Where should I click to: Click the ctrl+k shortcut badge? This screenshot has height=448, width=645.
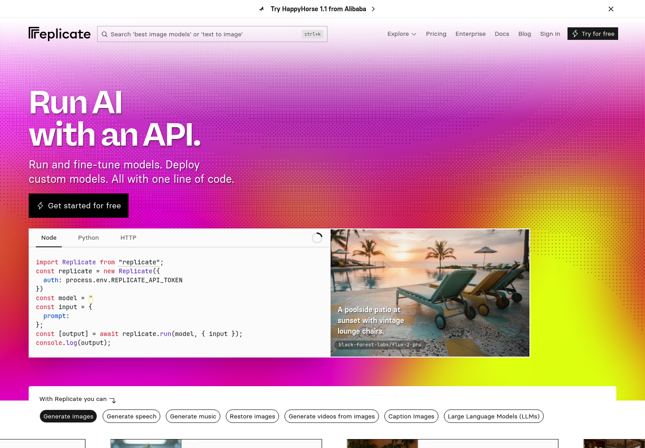313,34
